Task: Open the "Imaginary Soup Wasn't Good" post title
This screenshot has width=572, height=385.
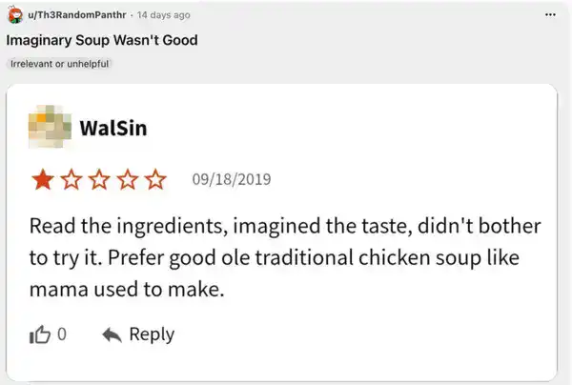Action: (102, 41)
